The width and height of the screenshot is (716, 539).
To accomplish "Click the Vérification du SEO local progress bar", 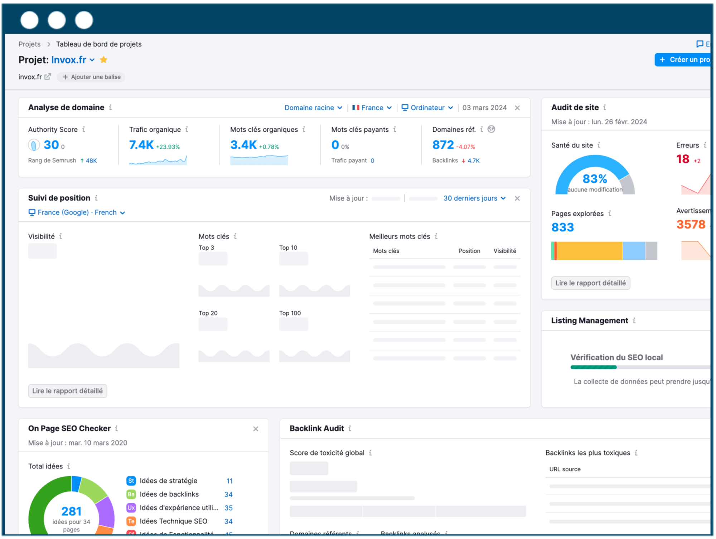I will [x=640, y=367].
